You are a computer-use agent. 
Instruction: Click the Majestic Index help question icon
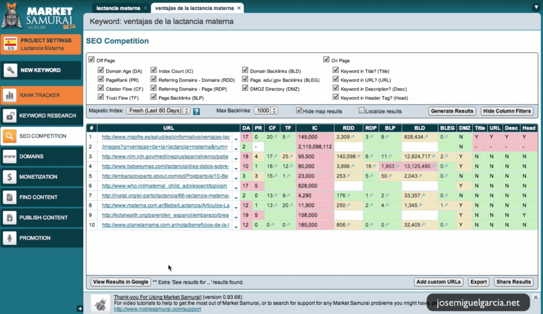(196, 111)
